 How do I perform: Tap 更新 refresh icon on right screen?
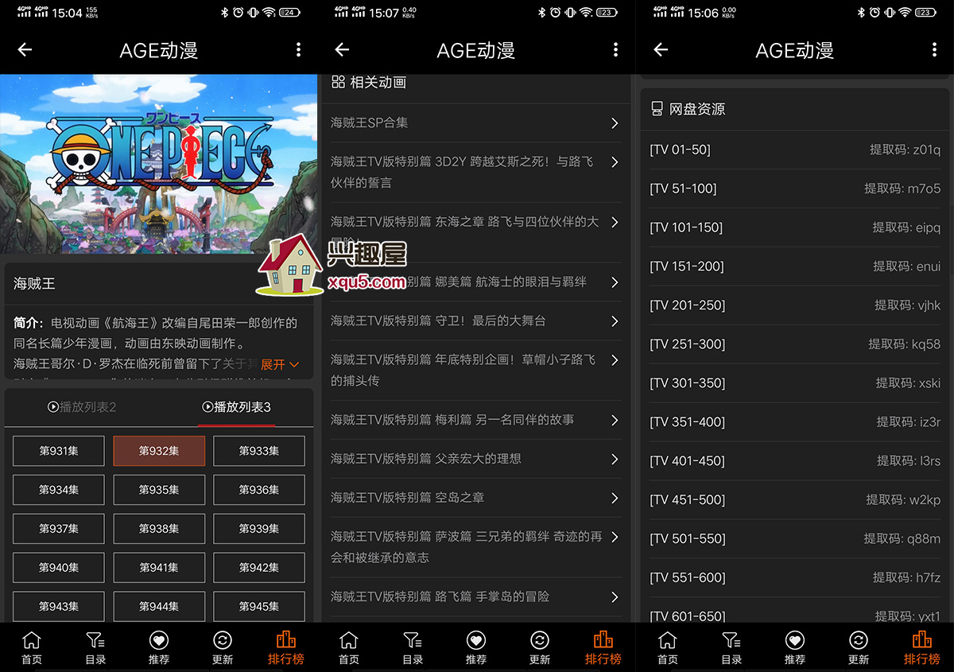(x=859, y=647)
